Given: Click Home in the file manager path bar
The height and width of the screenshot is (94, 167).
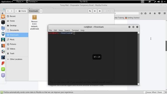Looking at the screenshot, I should click(x=22, y=11).
